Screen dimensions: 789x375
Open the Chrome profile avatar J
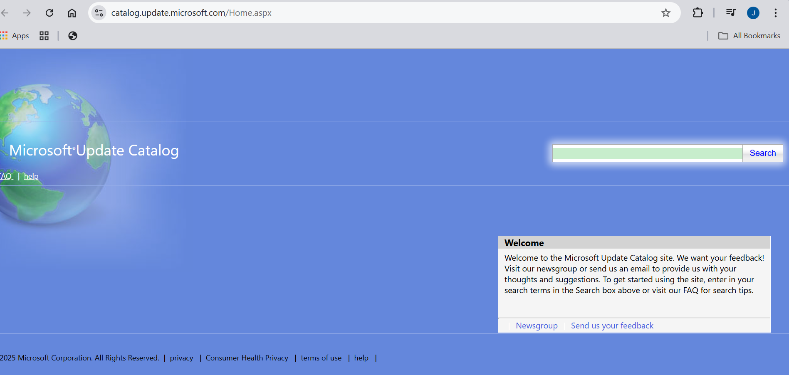(754, 13)
